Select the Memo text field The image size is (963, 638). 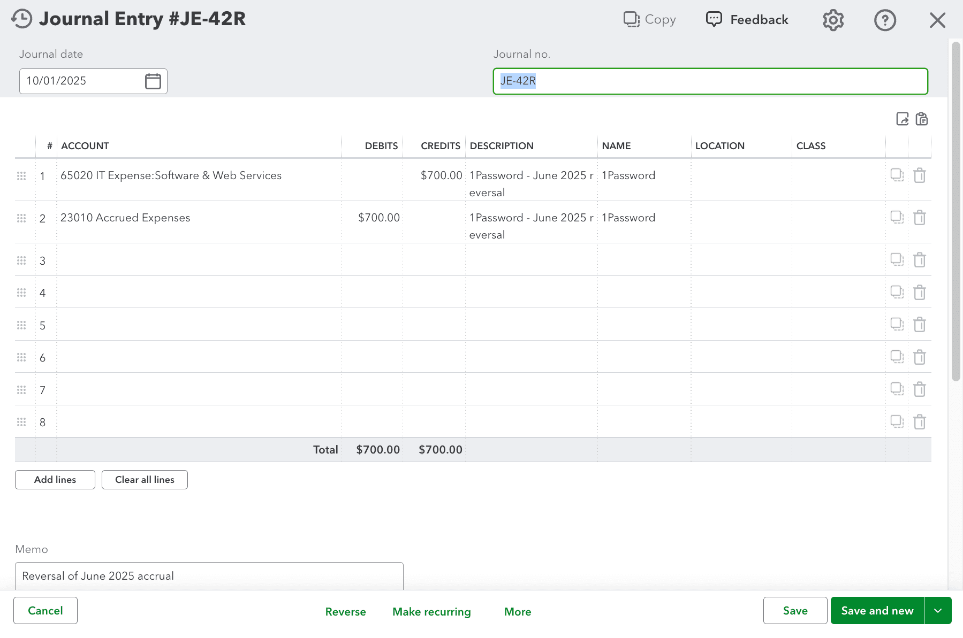point(209,576)
